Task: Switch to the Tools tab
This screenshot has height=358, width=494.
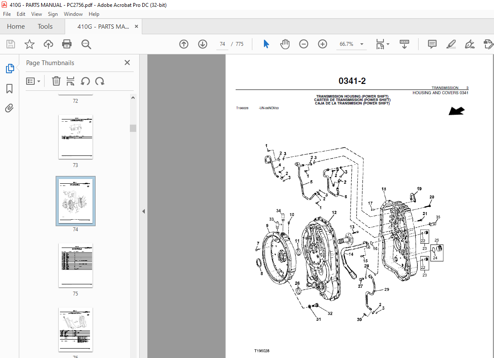Action: pyautogui.click(x=45, y=27)
